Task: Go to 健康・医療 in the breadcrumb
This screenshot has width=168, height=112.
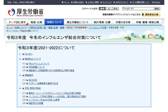Action: tap(53, 28)
